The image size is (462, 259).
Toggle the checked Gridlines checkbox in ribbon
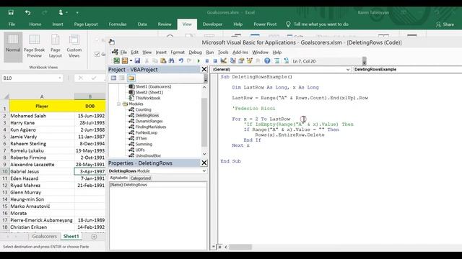97,55
